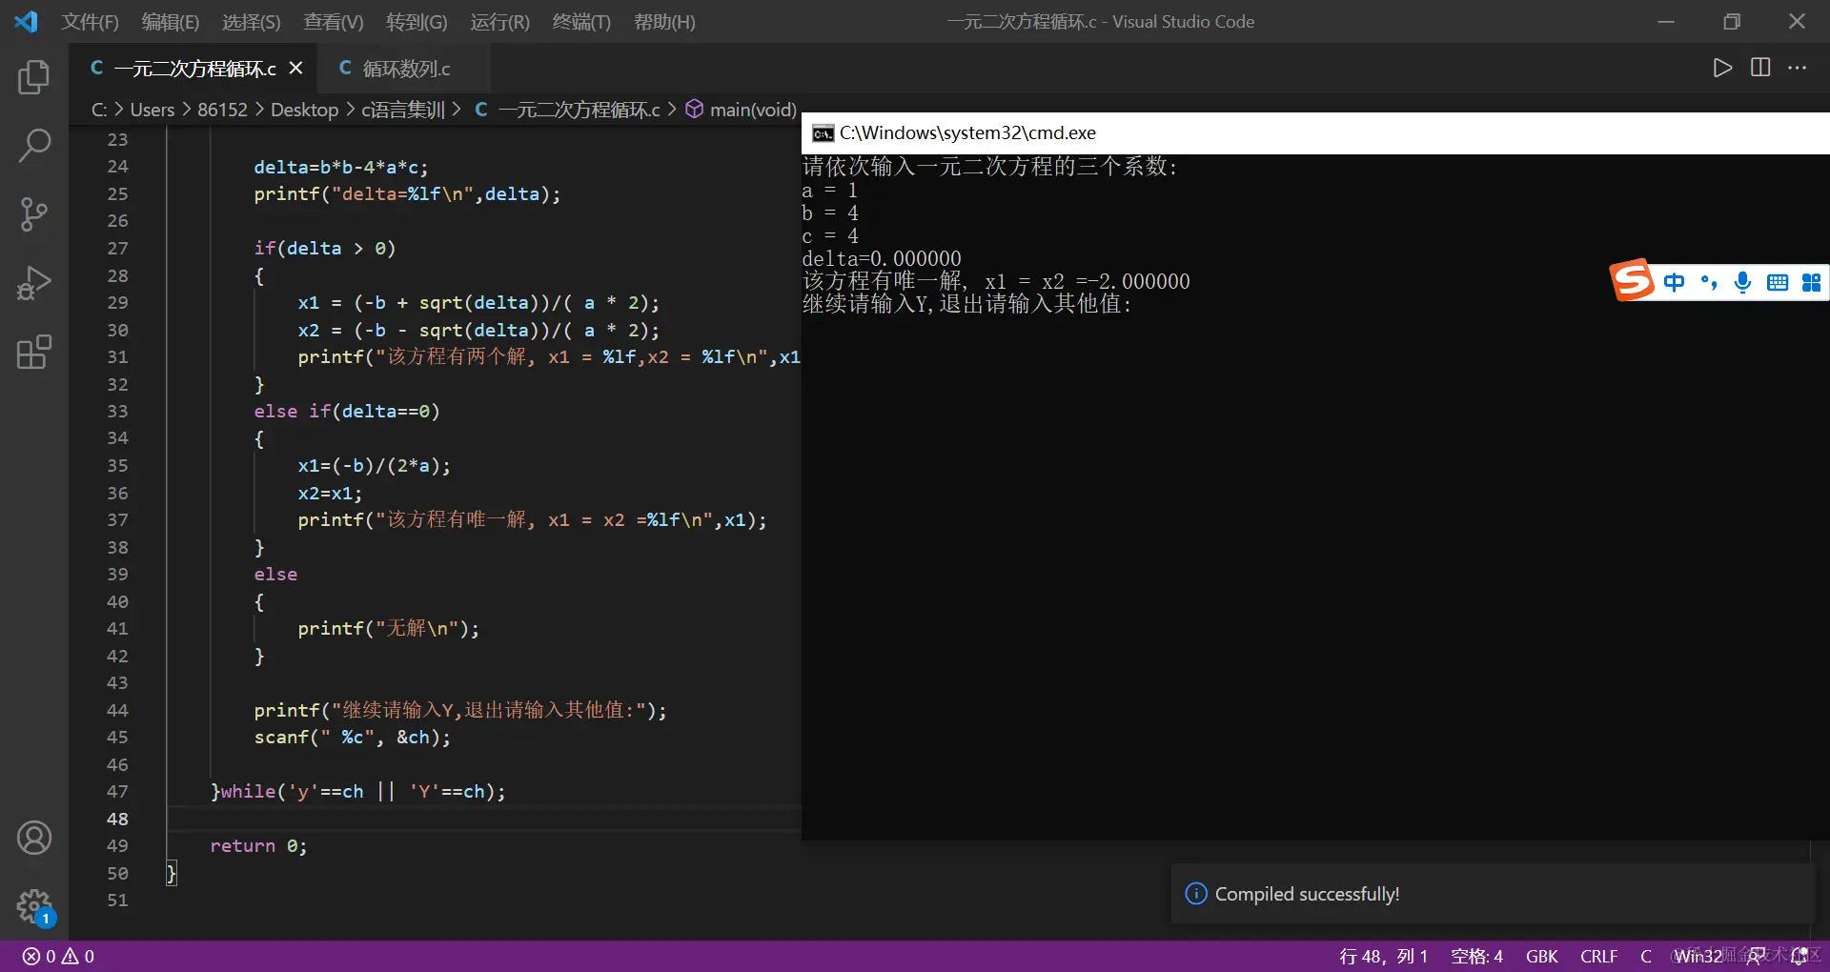Click line number 47 in the gutter
The image size is (1830, 972).
coord(117,792)
